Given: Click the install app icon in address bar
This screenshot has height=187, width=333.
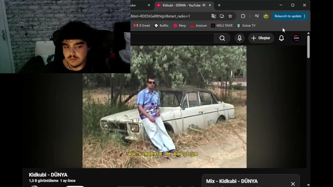Looking at the screenshot, I should 222,16.
